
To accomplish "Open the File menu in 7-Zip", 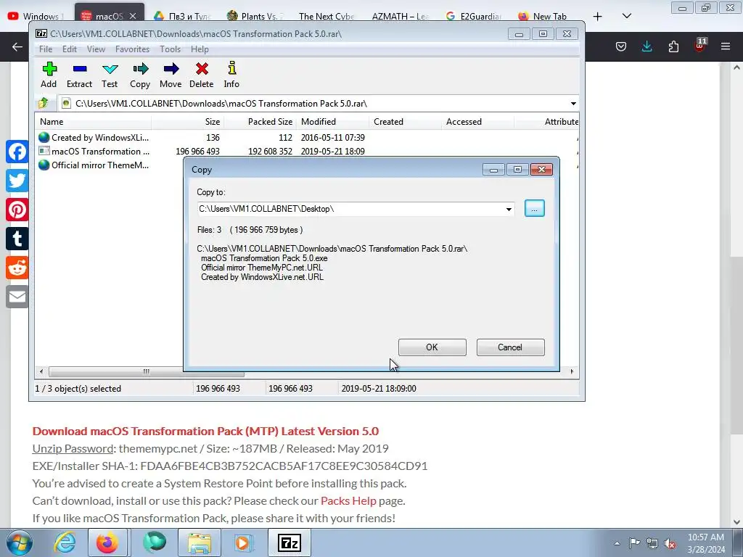I will pos(46,49).
